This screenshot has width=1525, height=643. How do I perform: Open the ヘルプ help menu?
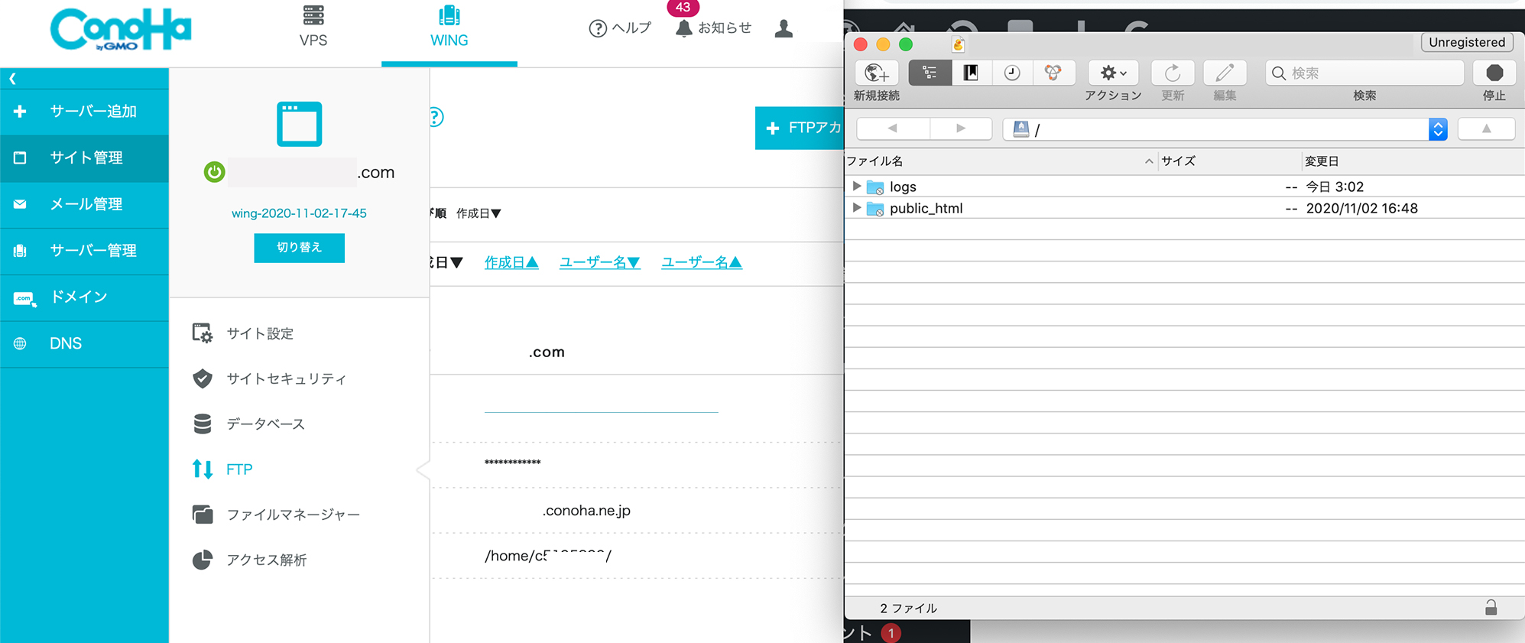click(x=620, y=28)
